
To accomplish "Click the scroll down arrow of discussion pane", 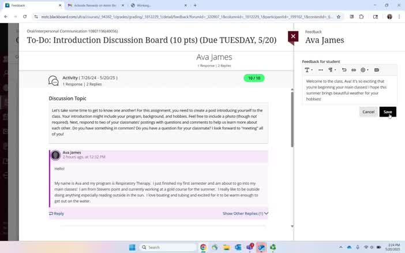I will 292,226.
